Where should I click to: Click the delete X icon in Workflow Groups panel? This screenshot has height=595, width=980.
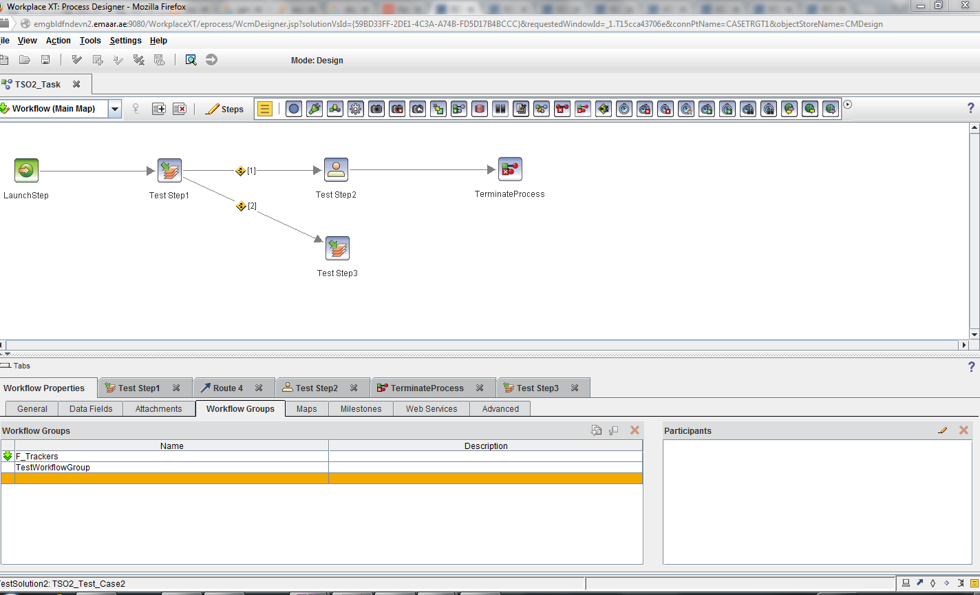click(635, 430)
